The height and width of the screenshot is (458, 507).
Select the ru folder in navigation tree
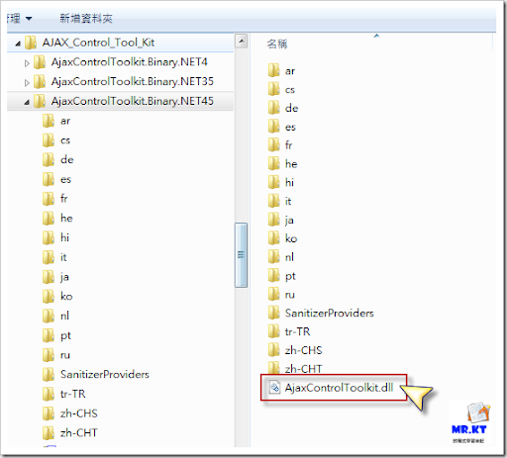pyautogui.click(x=56, y=355)
